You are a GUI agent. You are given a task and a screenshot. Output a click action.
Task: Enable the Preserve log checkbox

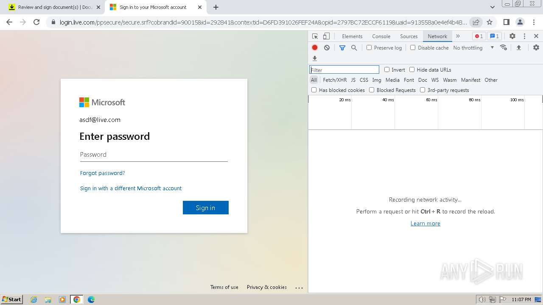pyautogui.click(x=369, y=48)
